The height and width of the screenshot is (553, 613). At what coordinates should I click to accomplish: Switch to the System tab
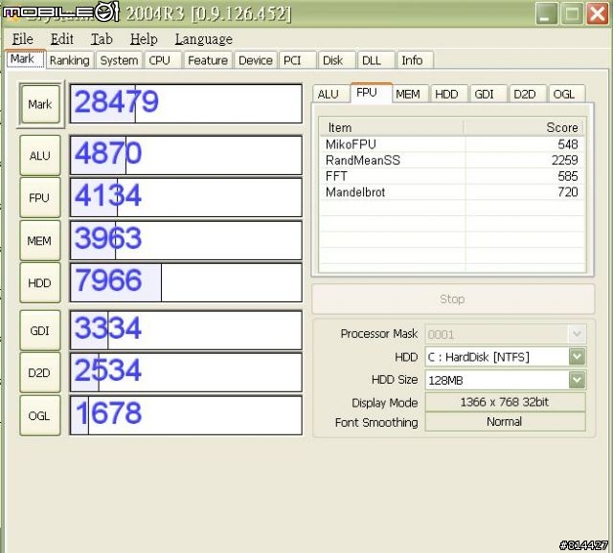[119, 60]
